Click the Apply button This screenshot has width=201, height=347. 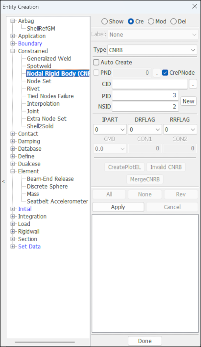click(118, 207)
